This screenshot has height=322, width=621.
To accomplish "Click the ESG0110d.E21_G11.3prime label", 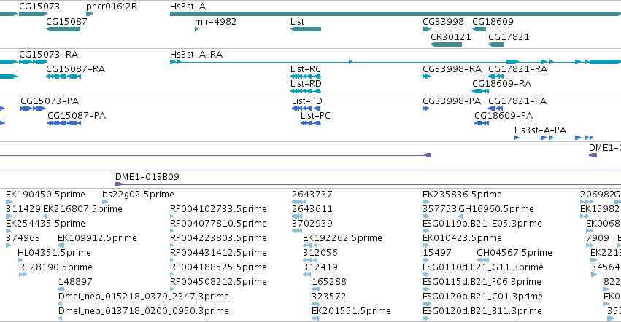I will point(483,267).
